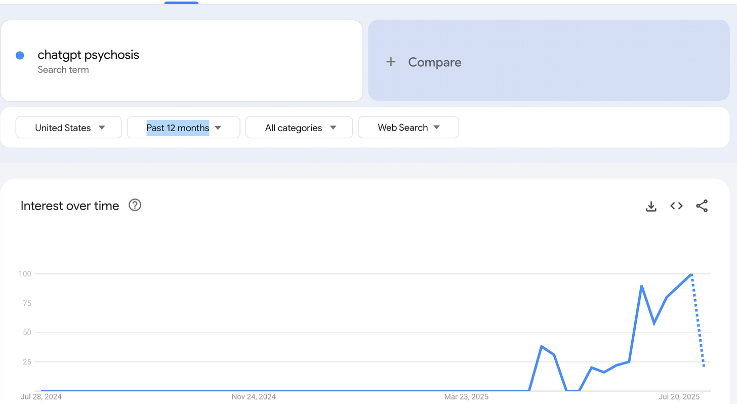Click the Nov 24, 2024 axis label

(254, 396)
